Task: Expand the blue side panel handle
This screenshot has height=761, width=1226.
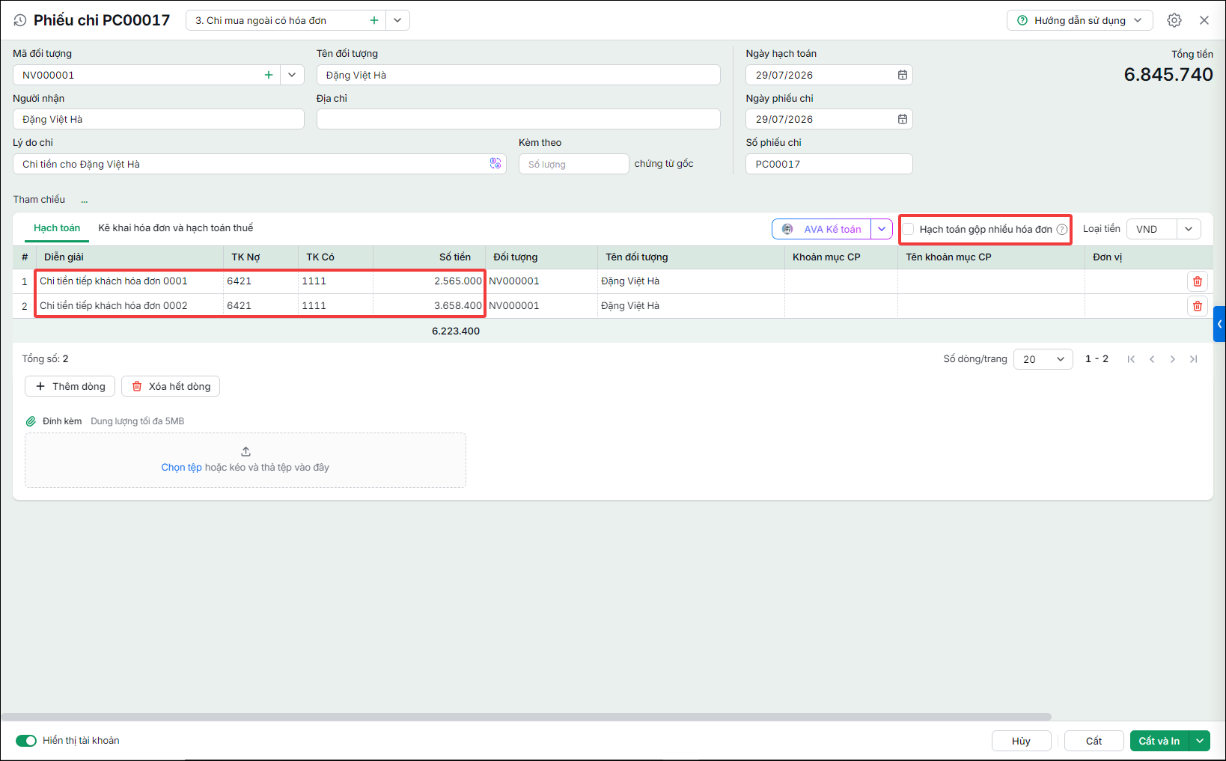Action: click(1219, 324)
